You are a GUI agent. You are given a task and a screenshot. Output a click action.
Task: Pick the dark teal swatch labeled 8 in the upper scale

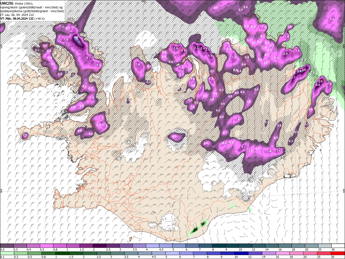[x=218, y=246]
